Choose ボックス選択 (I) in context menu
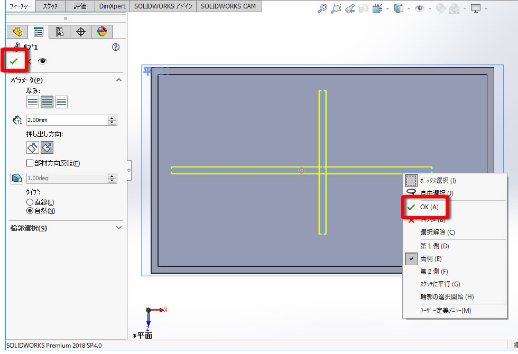The image size is (518, 354). (x=455, y=181)
